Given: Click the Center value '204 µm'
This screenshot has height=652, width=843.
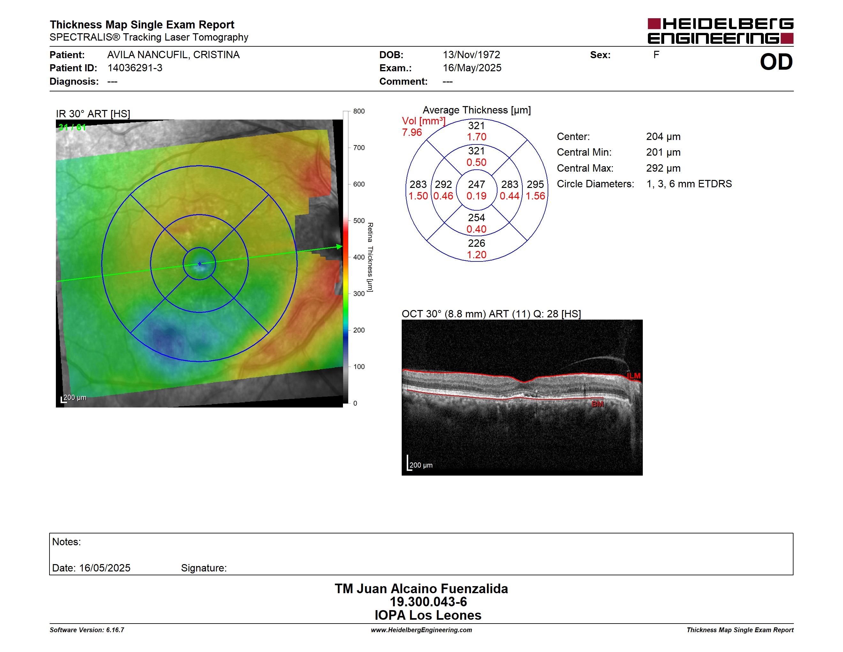Looking at the screenshot, I should coord(663,137).
